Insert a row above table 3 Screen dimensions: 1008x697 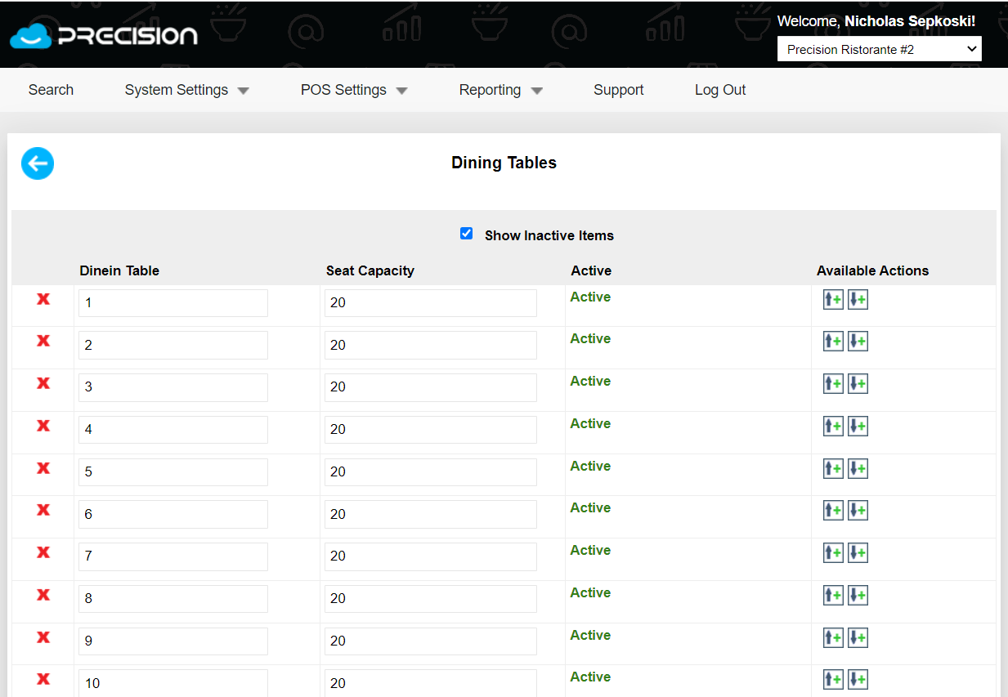pyautogui.click(x=833, y=384)
